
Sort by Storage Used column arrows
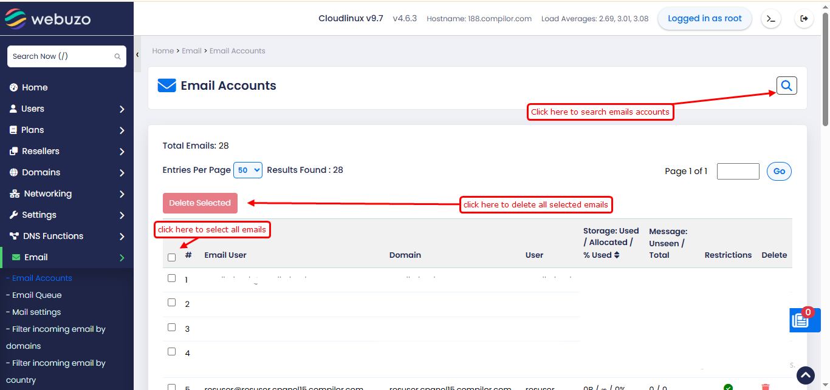[617, 255]
